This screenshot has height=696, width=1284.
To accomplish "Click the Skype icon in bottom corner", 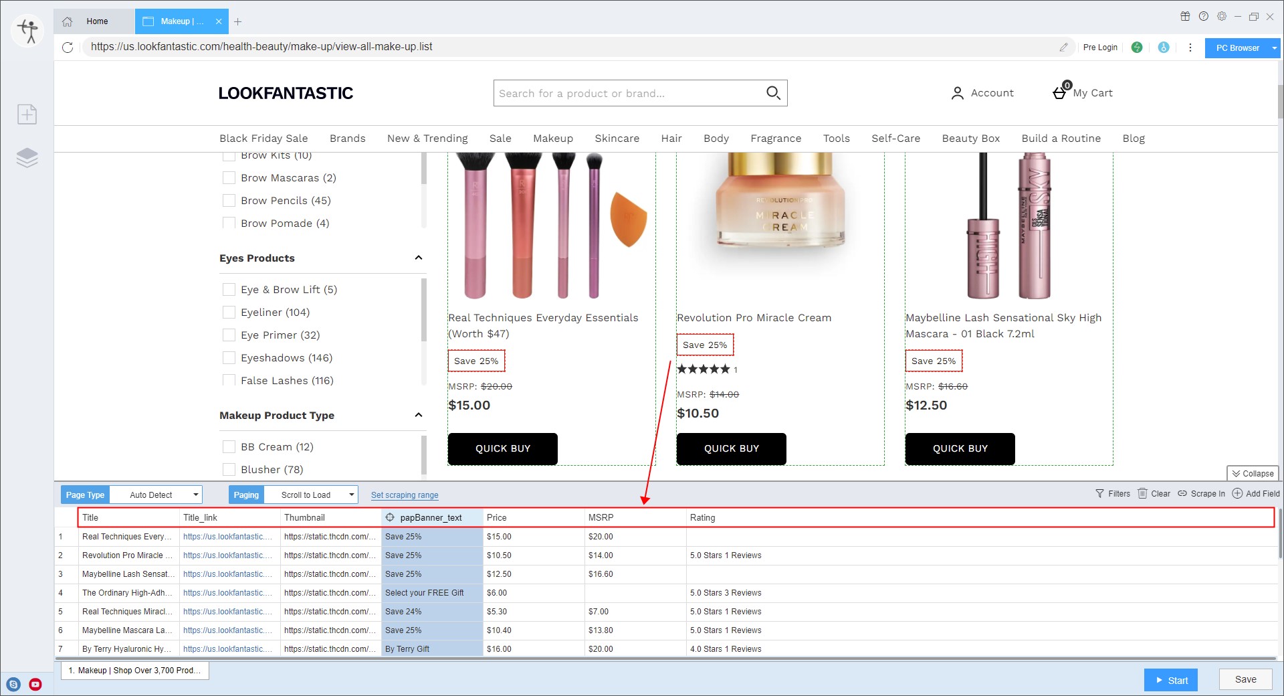I will [x=13, y=684].
